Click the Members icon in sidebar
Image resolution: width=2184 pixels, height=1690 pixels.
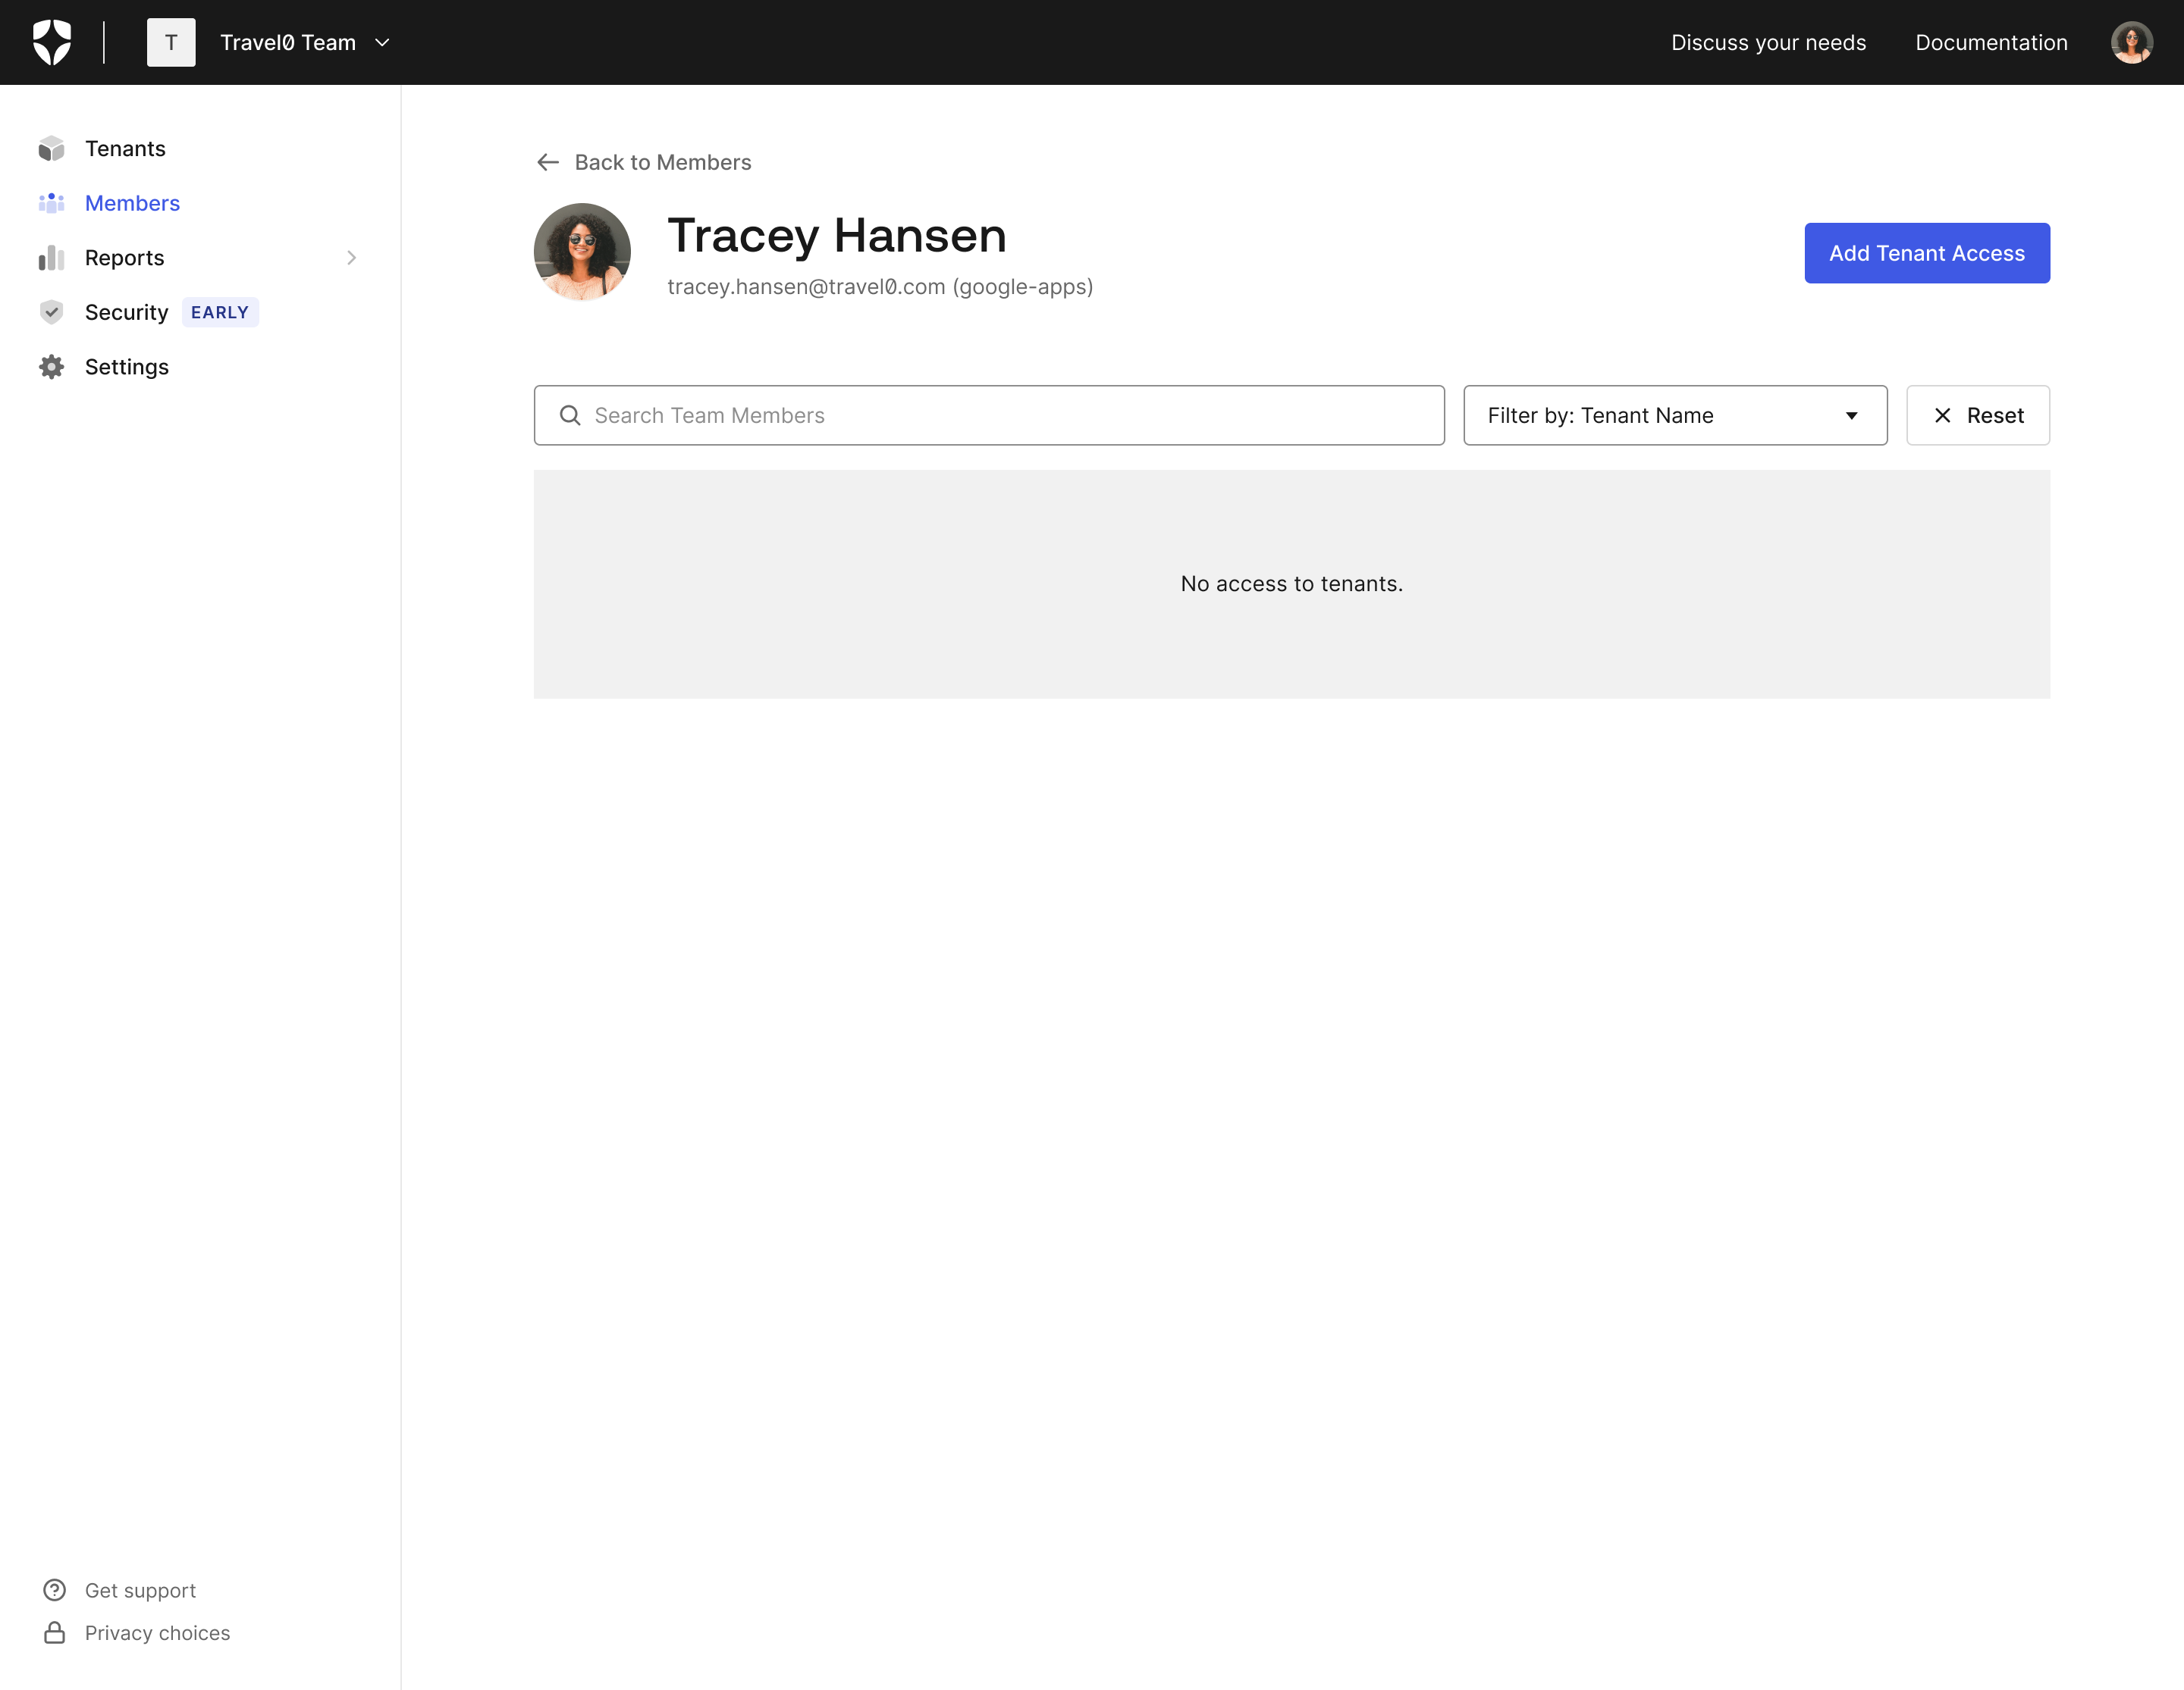point(52,202)
